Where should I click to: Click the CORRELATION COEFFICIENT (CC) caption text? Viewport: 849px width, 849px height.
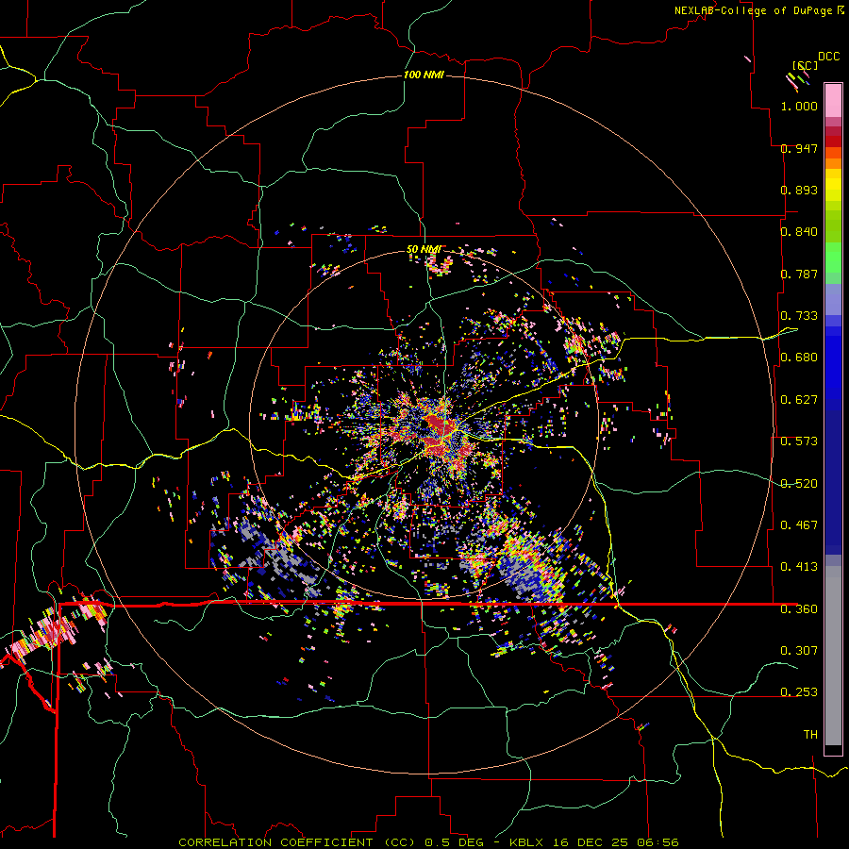(297, 842)
